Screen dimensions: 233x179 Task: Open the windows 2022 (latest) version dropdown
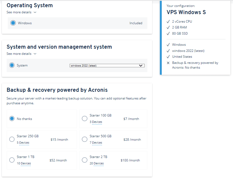pos(107,66)
